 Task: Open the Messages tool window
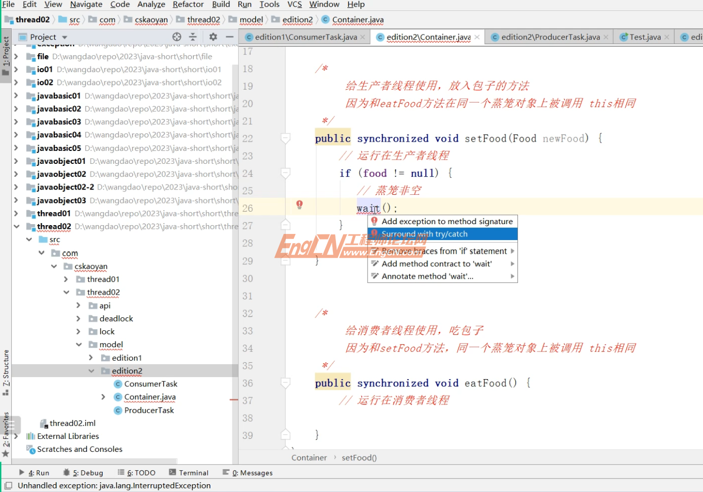click(x=253, y=472)
